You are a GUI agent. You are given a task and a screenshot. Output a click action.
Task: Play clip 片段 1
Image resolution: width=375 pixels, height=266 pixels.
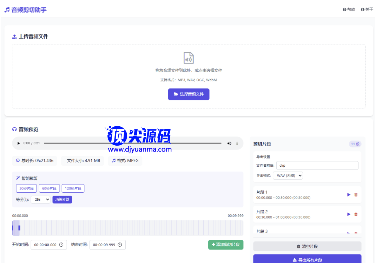349,195
